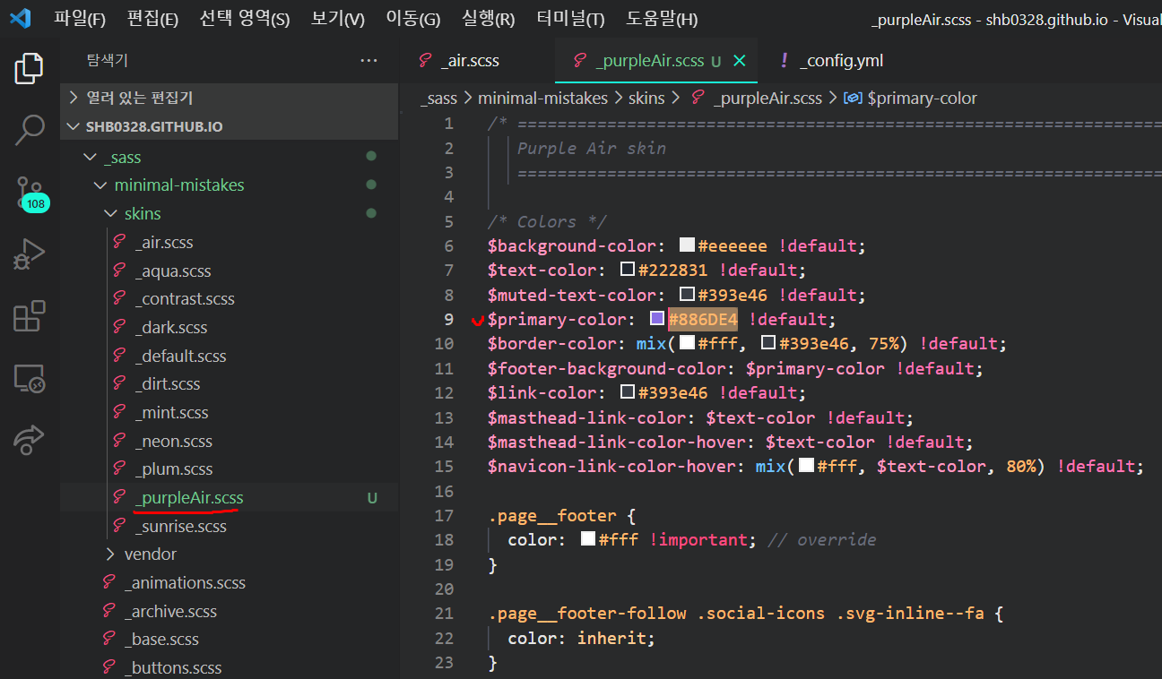Click the _sass breadcrumb segment
The width and height of the screenshot is (1162, 679).
pos(438,98)
